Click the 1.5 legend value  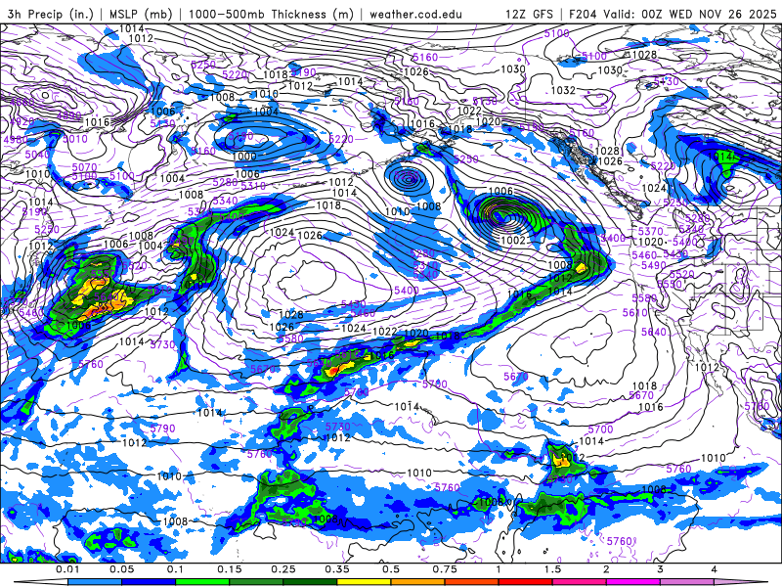[x=552, y=569]
